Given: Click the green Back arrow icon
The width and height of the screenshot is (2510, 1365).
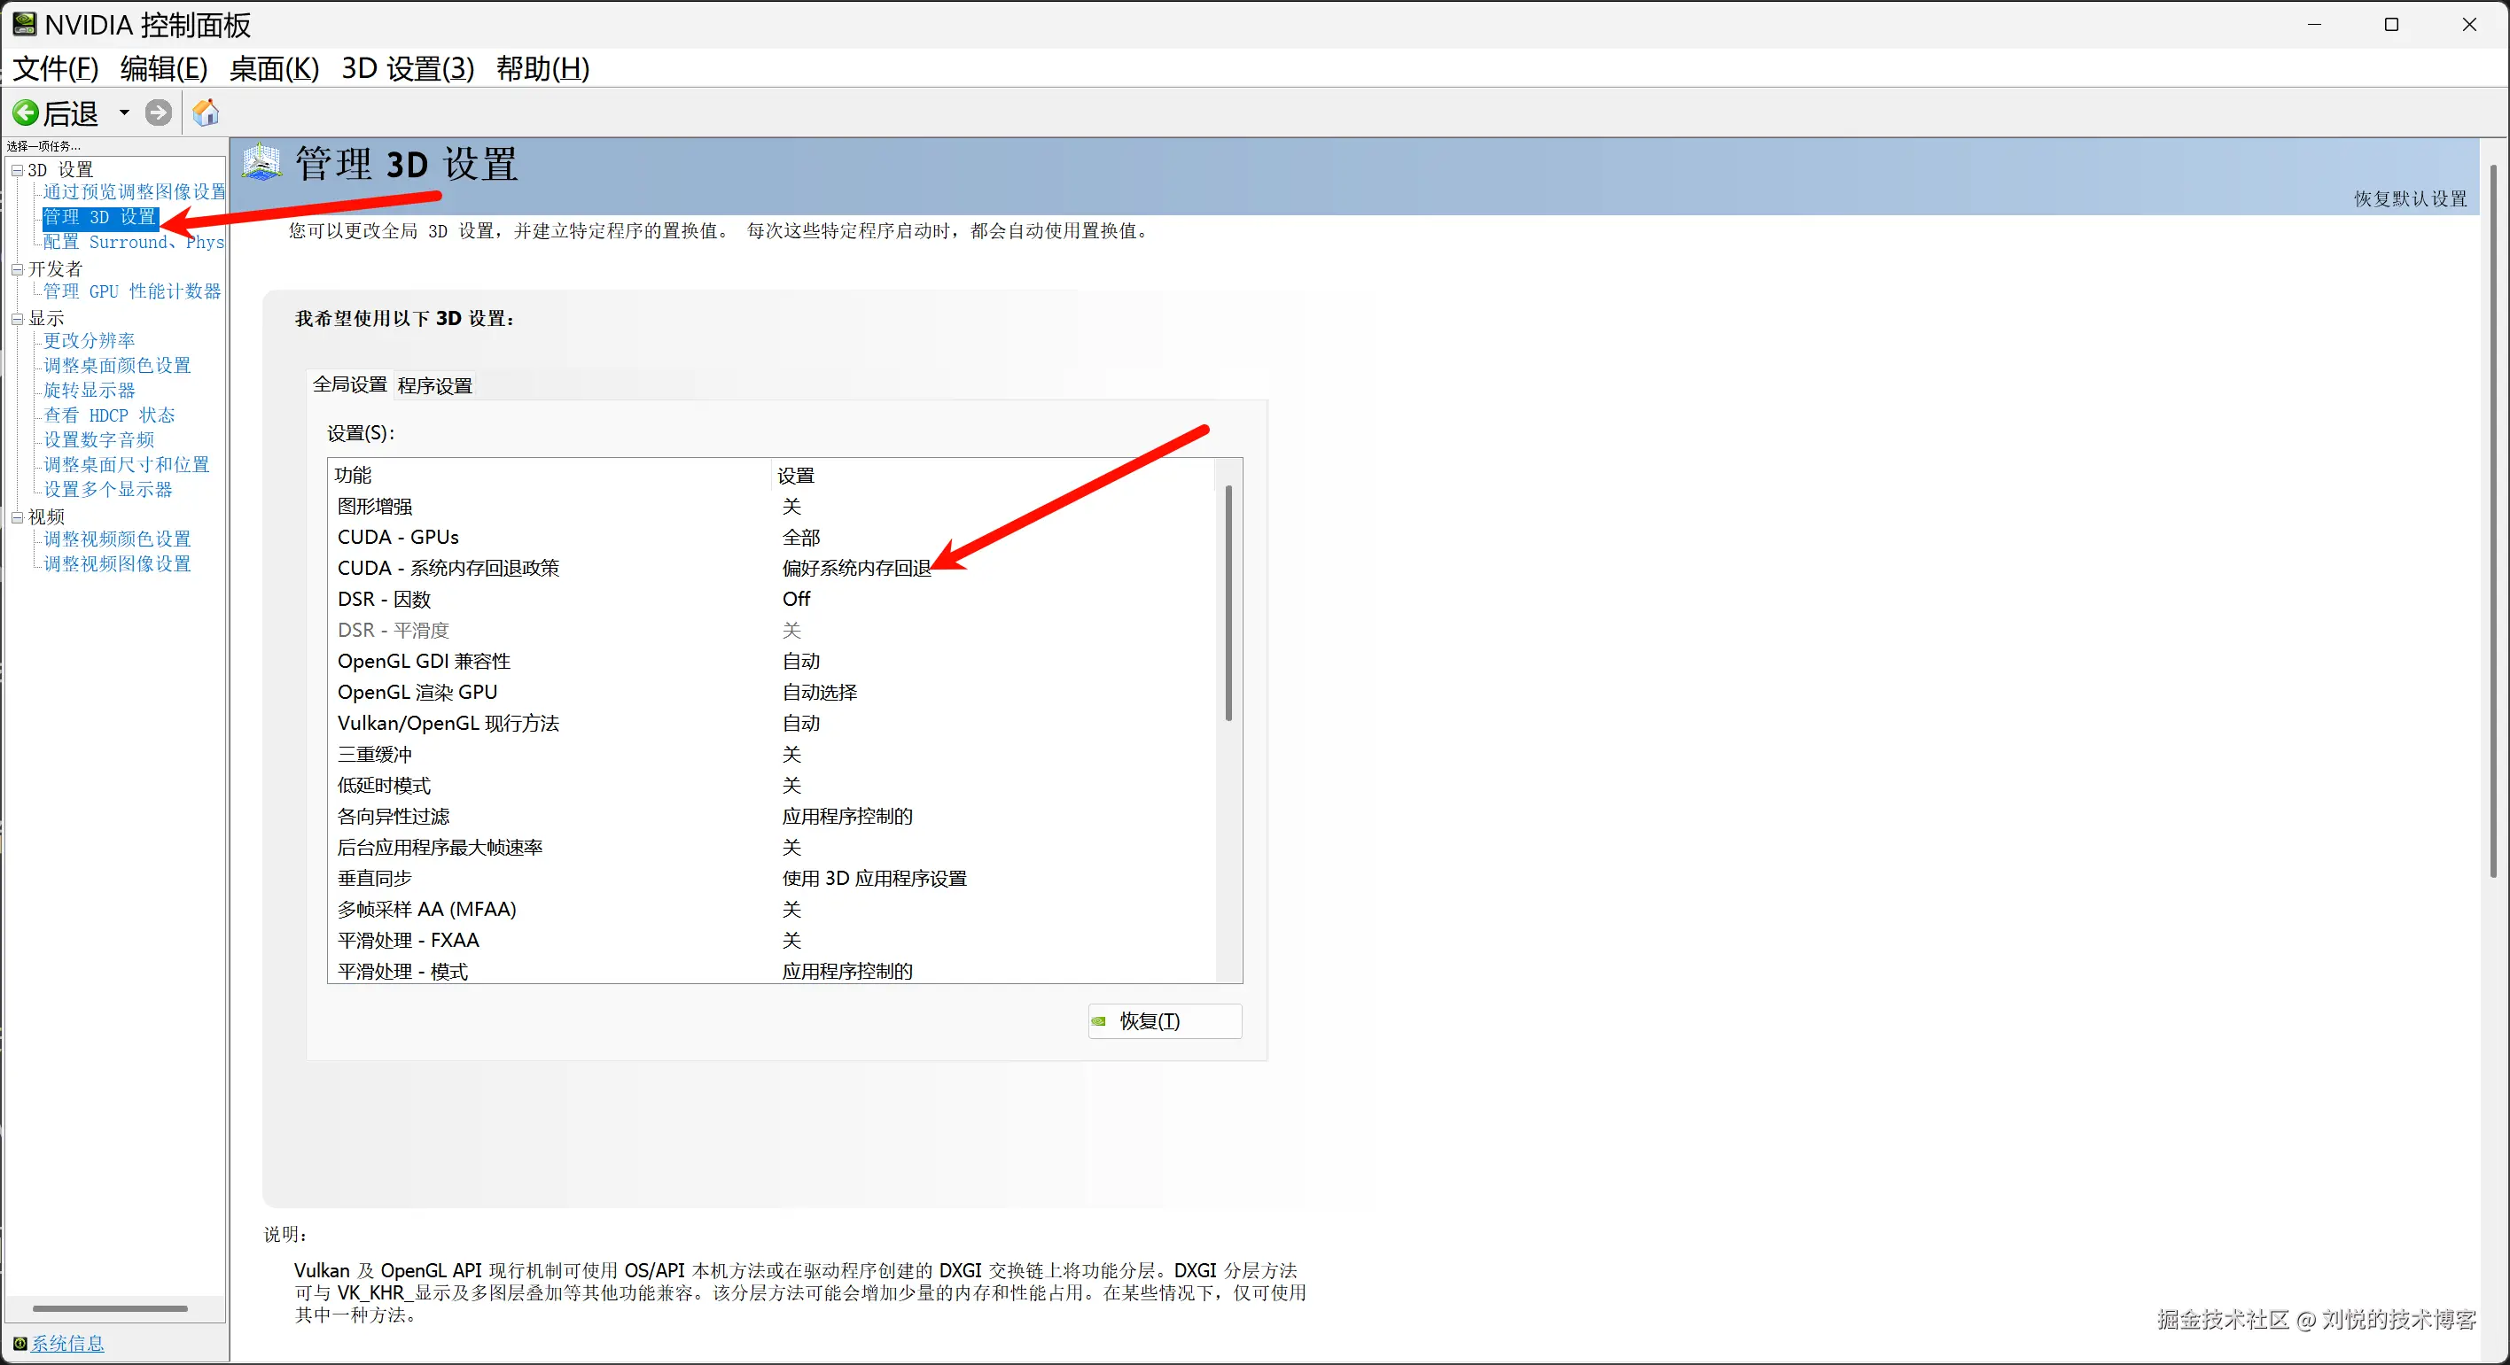Looking at the screenshot, I should (x=26, y=113).
